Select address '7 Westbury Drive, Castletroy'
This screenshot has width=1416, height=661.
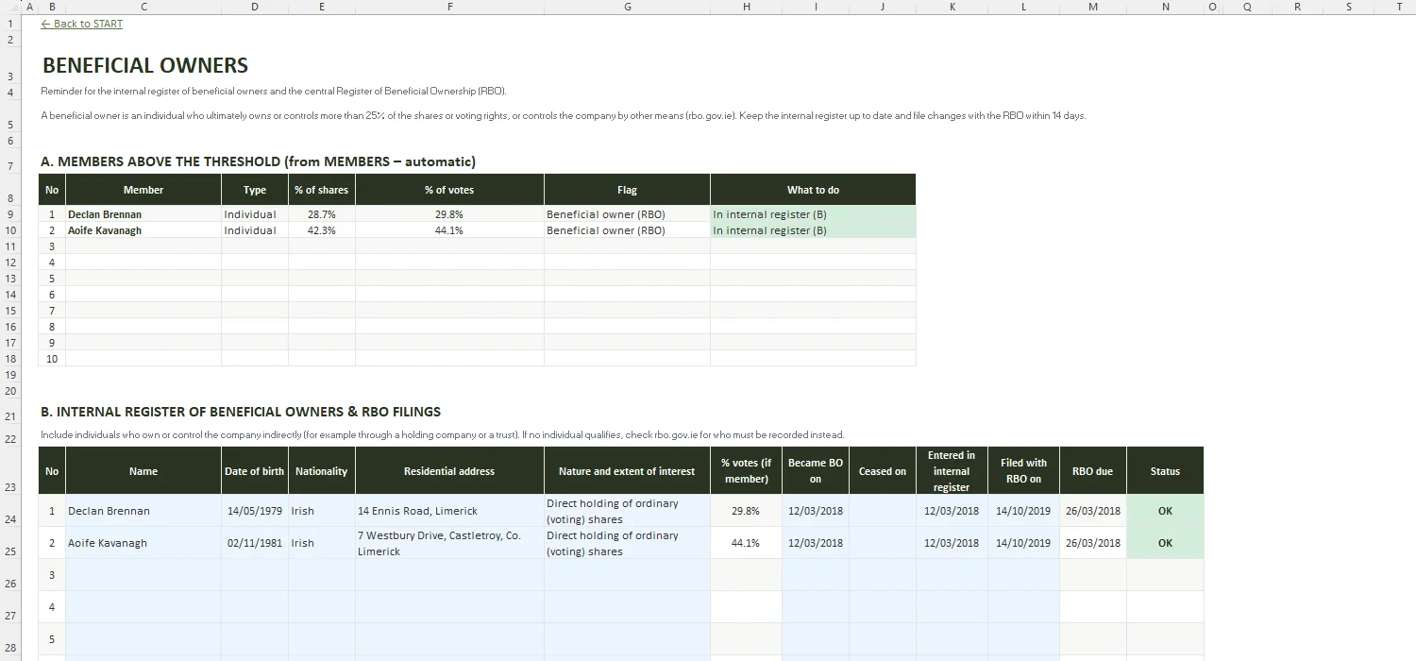click(449, 543)
